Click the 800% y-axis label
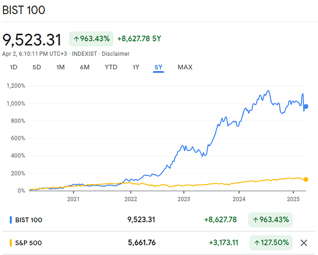This screenshot has height=255, width=318. click(18, 121)
